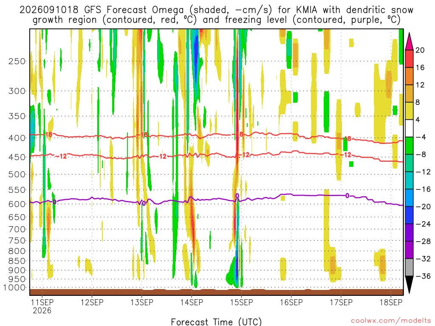Select the 18SEP time axis label

pos(391,302)
